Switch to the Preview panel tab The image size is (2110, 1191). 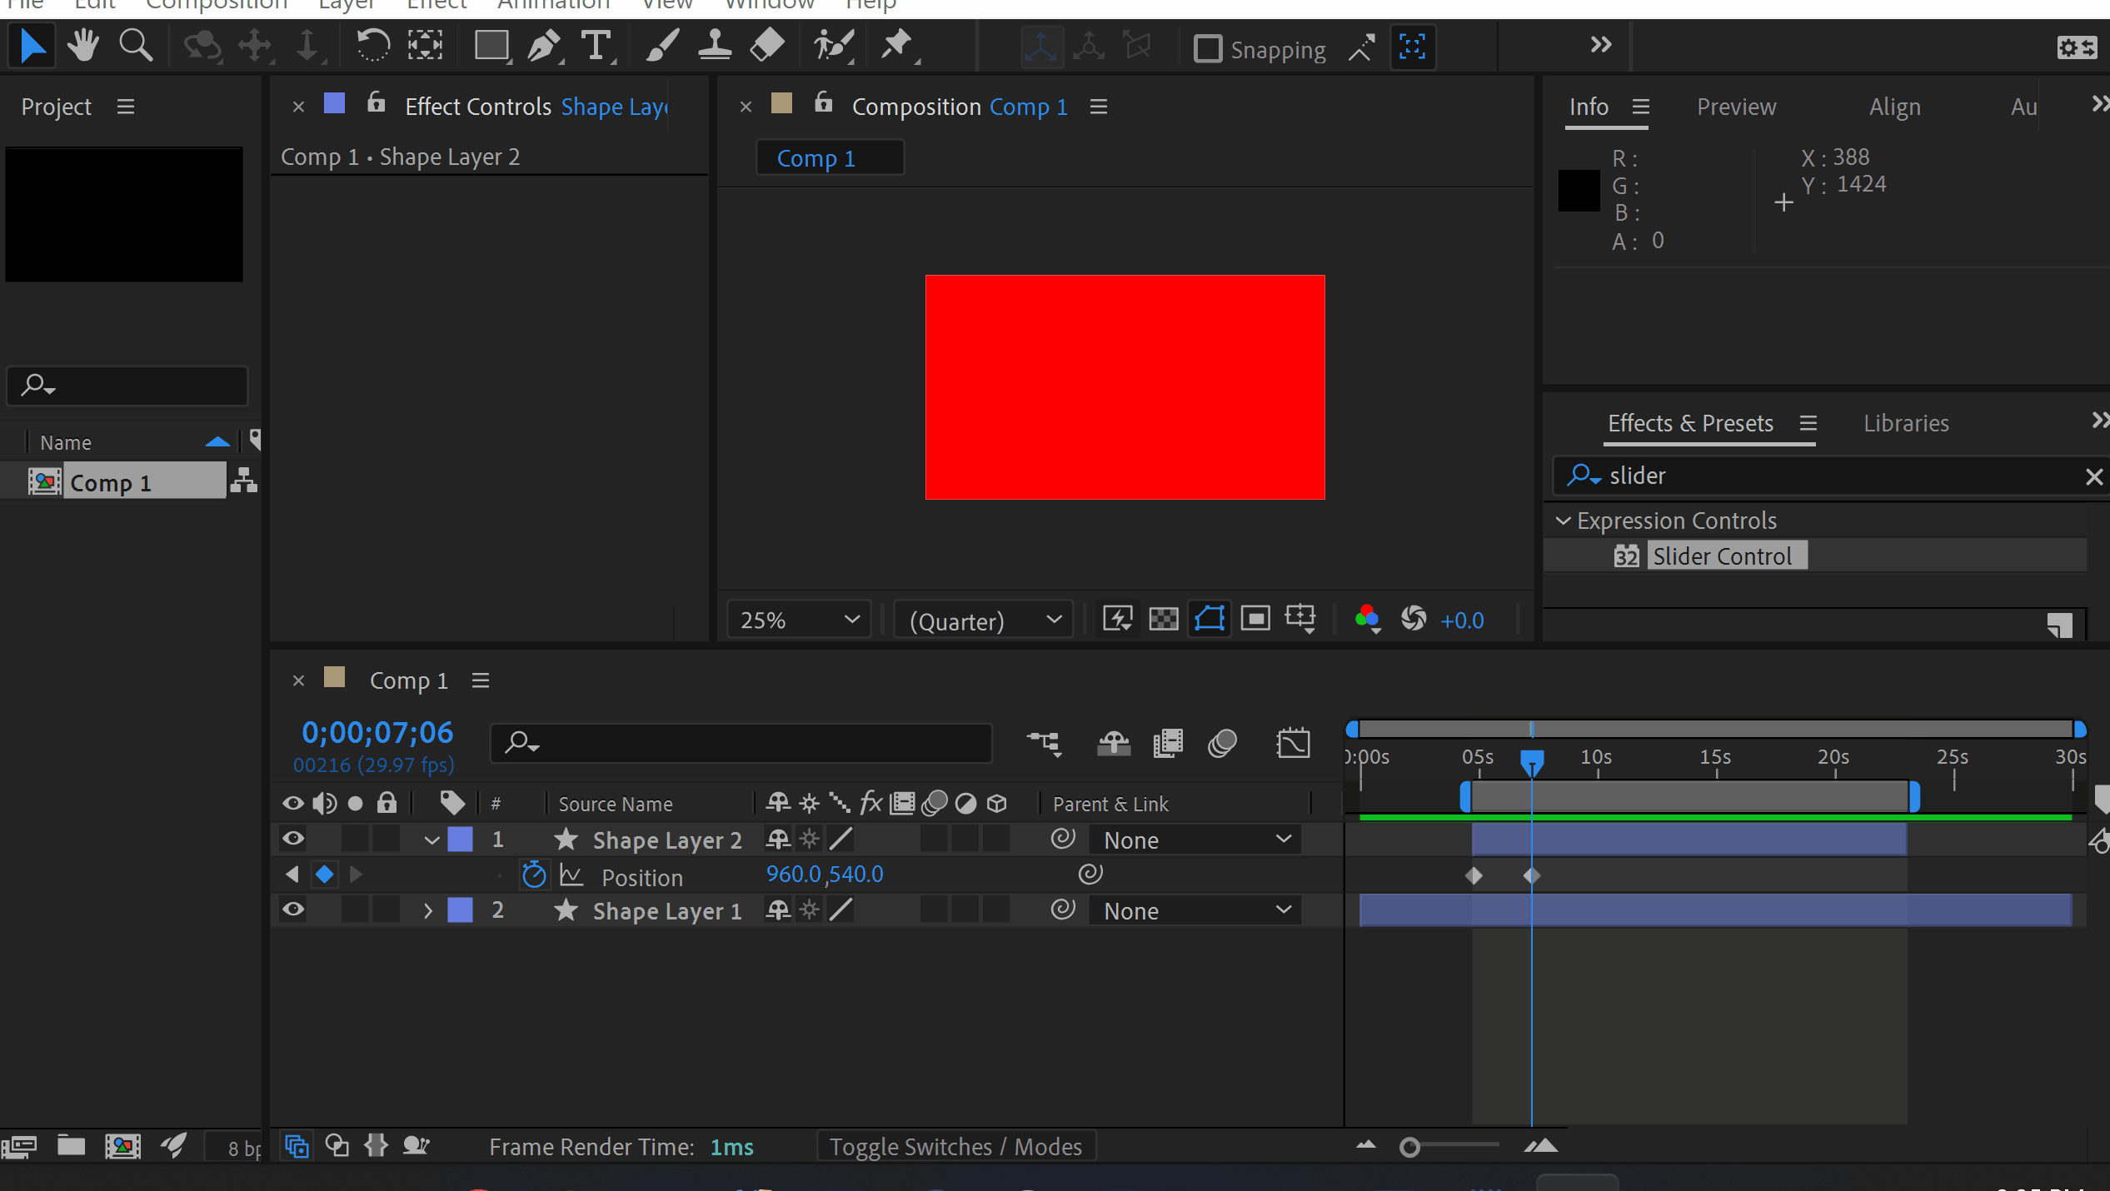pyautogui.click(x=1736, y=107)
